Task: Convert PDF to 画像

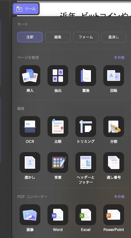Action: [x=30, y=215]
